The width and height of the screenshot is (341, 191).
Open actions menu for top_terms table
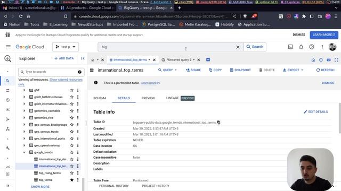coord(78,180)
